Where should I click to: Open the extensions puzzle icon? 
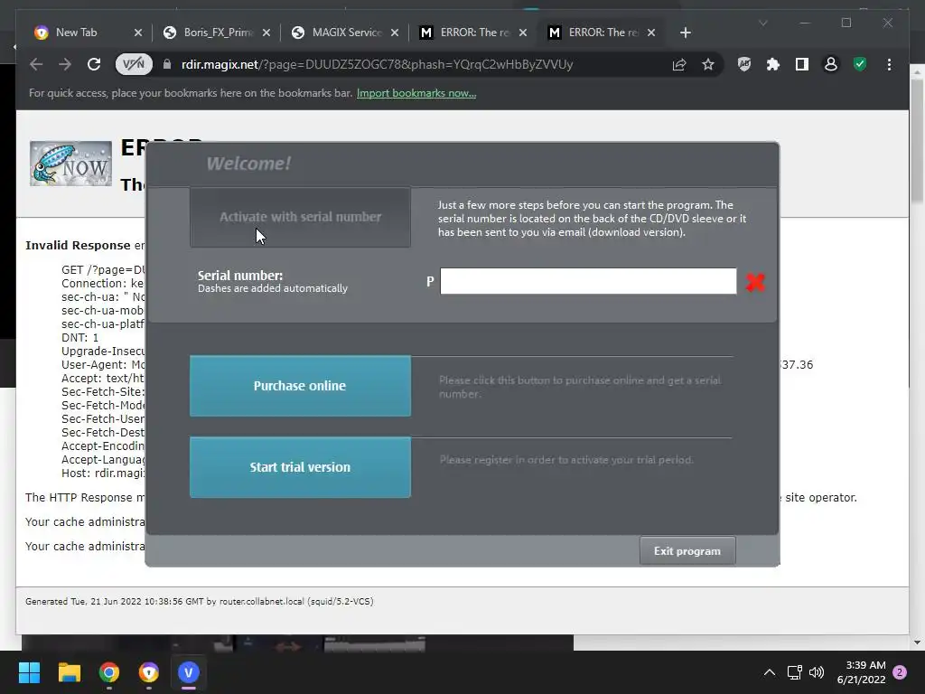(x=773, y=64)
